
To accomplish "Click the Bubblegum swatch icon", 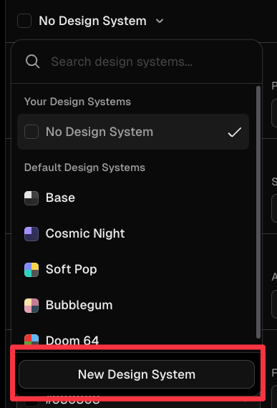I will click(31, 305).
